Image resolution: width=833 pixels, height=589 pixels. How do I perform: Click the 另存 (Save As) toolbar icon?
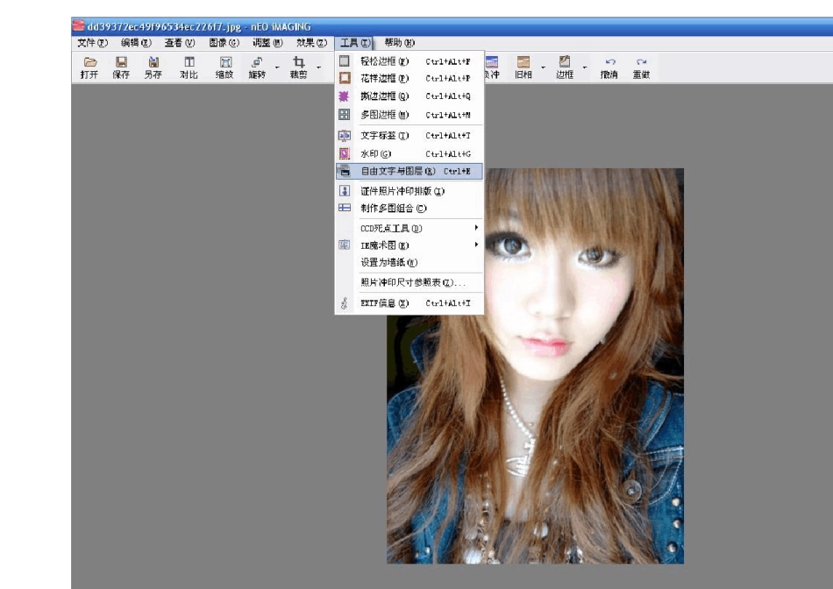click(x=153, y=67)
